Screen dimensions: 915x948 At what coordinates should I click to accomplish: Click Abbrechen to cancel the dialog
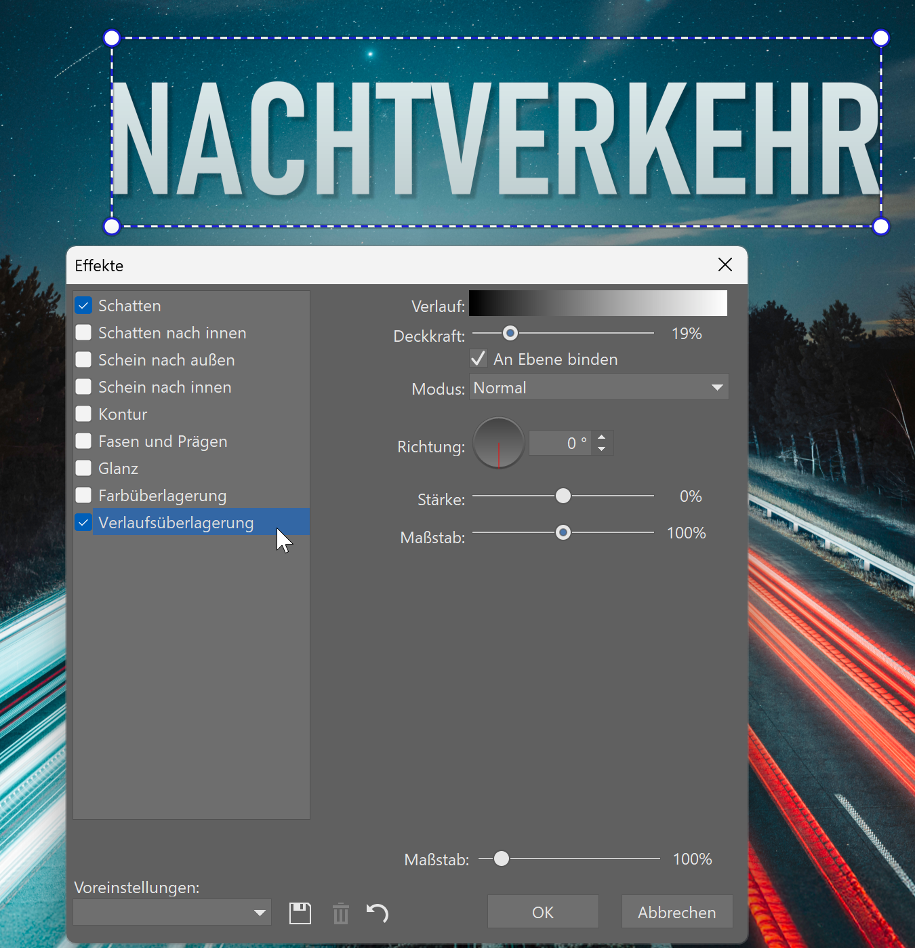[676, 912]
